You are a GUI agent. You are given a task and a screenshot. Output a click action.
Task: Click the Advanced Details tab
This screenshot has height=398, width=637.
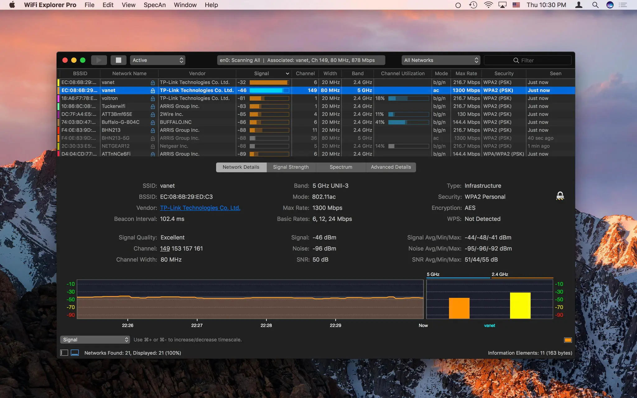tap(390, 166)
